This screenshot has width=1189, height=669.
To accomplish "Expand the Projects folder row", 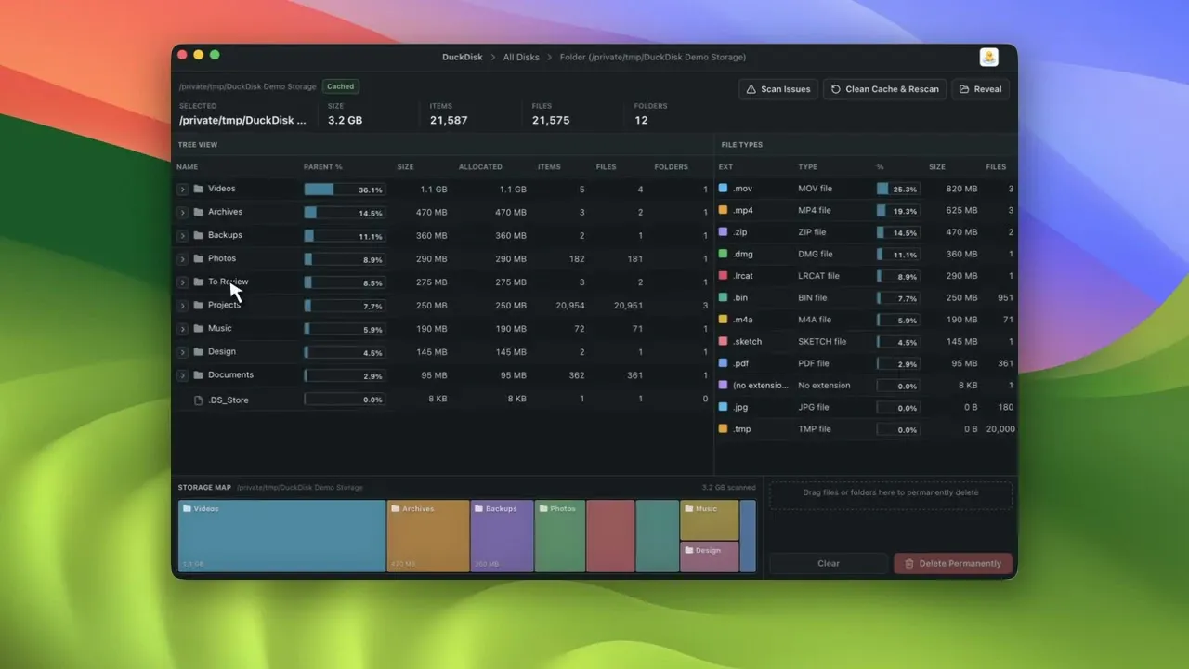I will [183, 306].
